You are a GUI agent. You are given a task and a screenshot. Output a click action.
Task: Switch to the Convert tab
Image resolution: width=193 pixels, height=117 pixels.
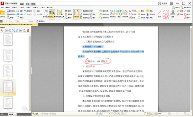[33, 4]
